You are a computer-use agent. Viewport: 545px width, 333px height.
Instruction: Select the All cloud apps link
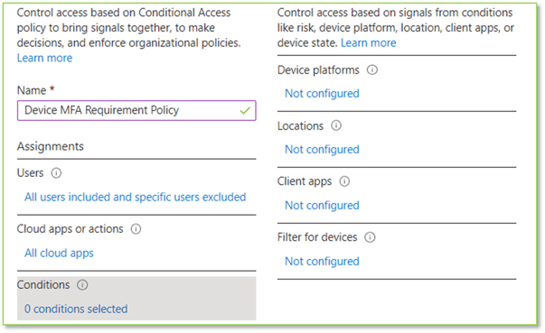click(x=59, y=254)
